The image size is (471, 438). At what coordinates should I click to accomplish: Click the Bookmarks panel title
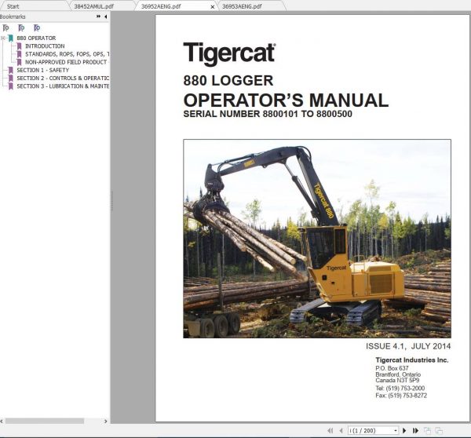coord(13,16)
